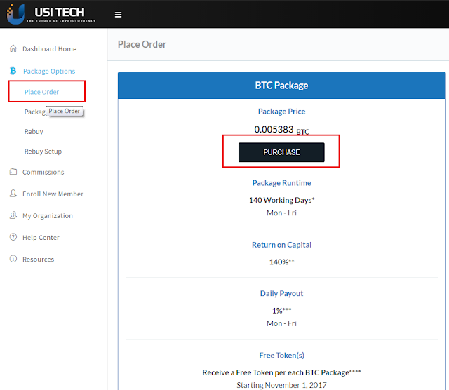Click the Package Runtime heading
Image resolution: width=449 pixels, height=390 pixels.
(x=282, y=183)
